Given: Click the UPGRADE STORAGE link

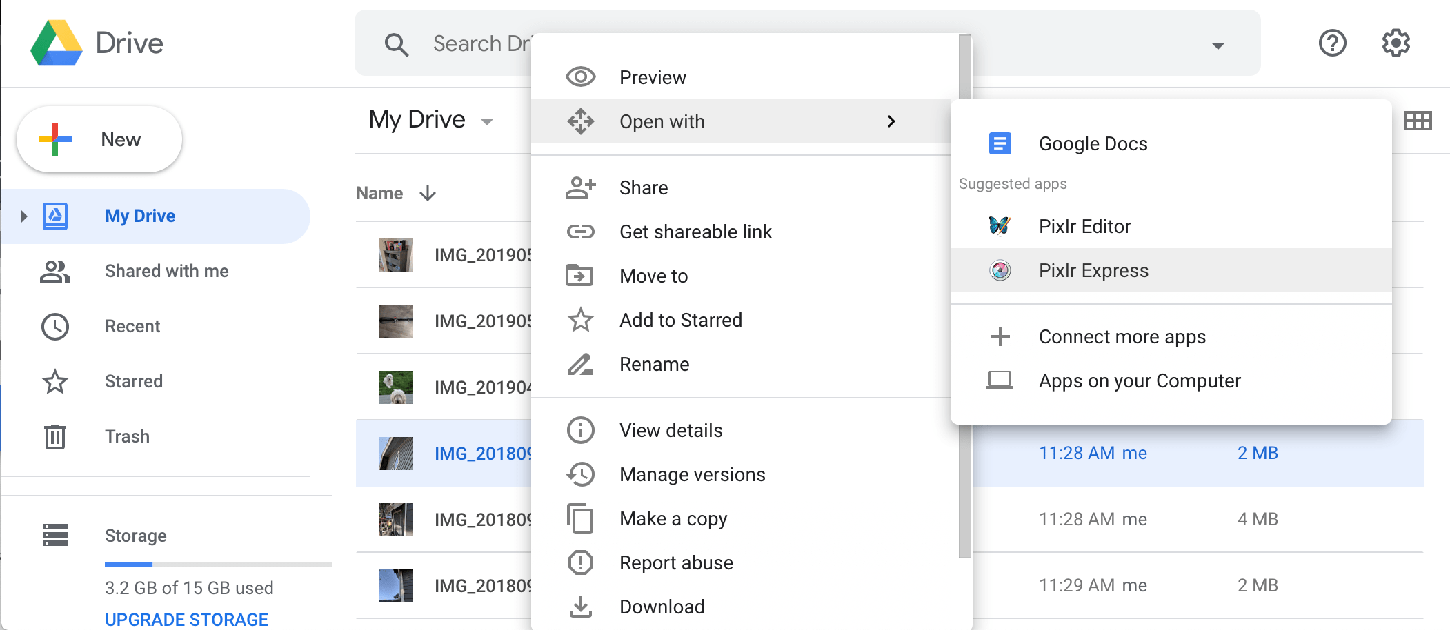Looking at the screenshot, I should click(186, 618).
